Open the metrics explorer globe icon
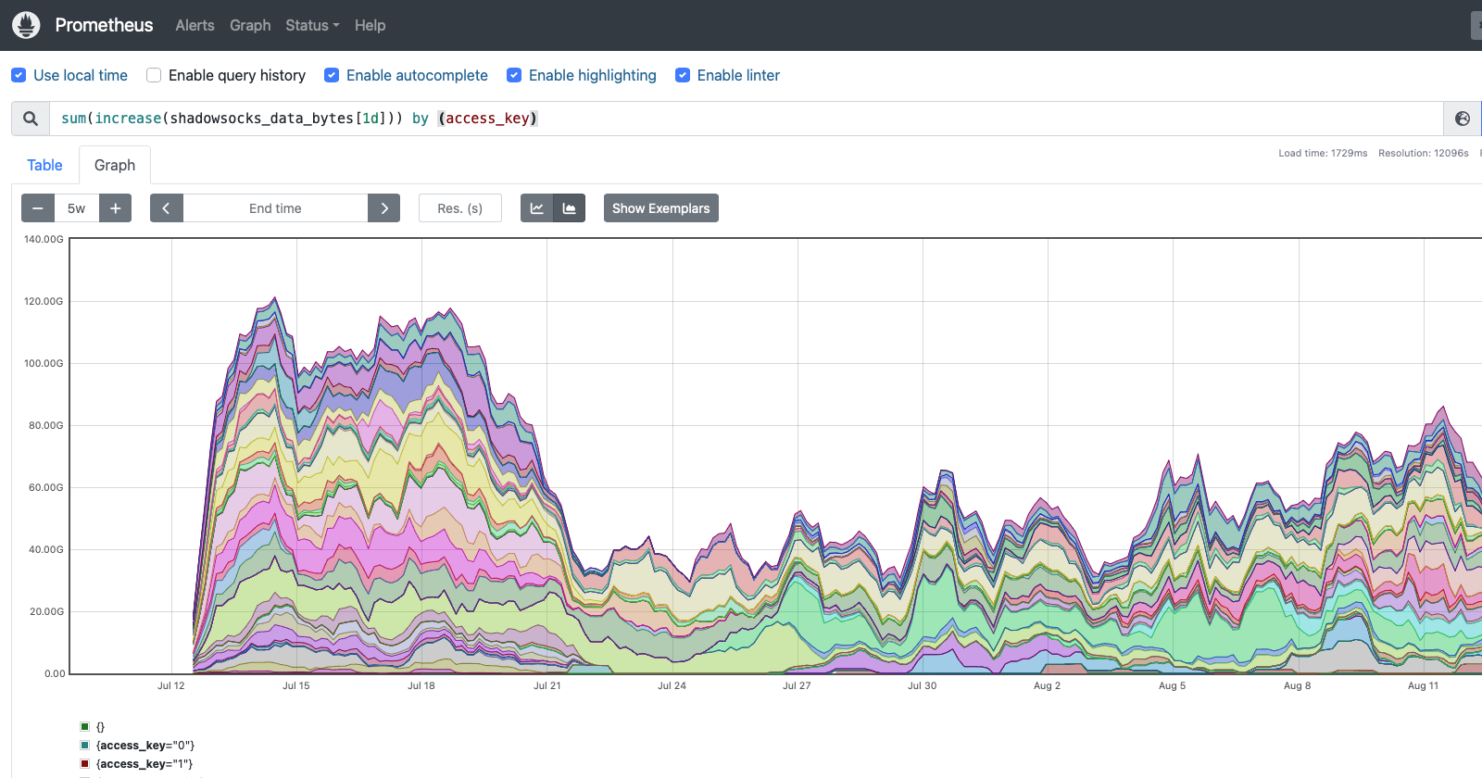Viewport: 1482px width, 778px height. click(x=1463, y=119)
